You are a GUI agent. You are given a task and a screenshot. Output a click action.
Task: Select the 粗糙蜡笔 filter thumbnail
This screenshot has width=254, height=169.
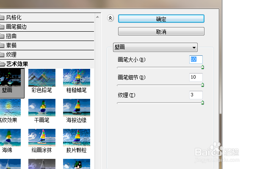[77, 81]
